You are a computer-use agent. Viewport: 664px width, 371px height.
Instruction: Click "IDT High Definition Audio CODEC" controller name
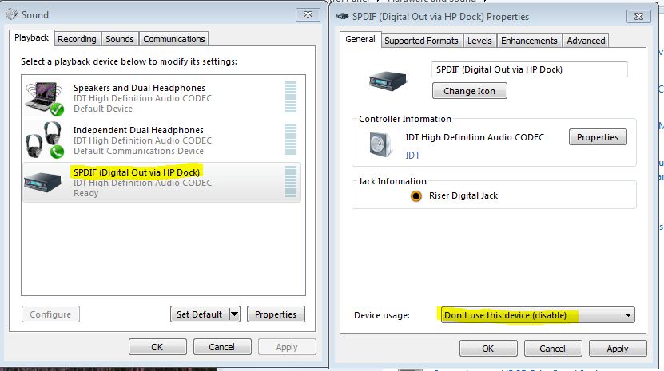coord(475,137)
